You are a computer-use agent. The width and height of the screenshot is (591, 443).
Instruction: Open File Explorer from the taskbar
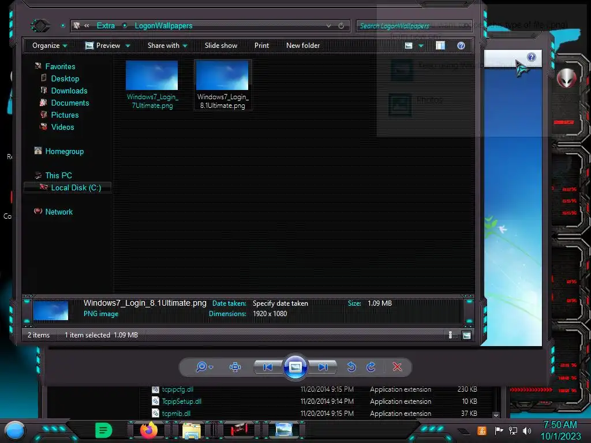(192, 430)
